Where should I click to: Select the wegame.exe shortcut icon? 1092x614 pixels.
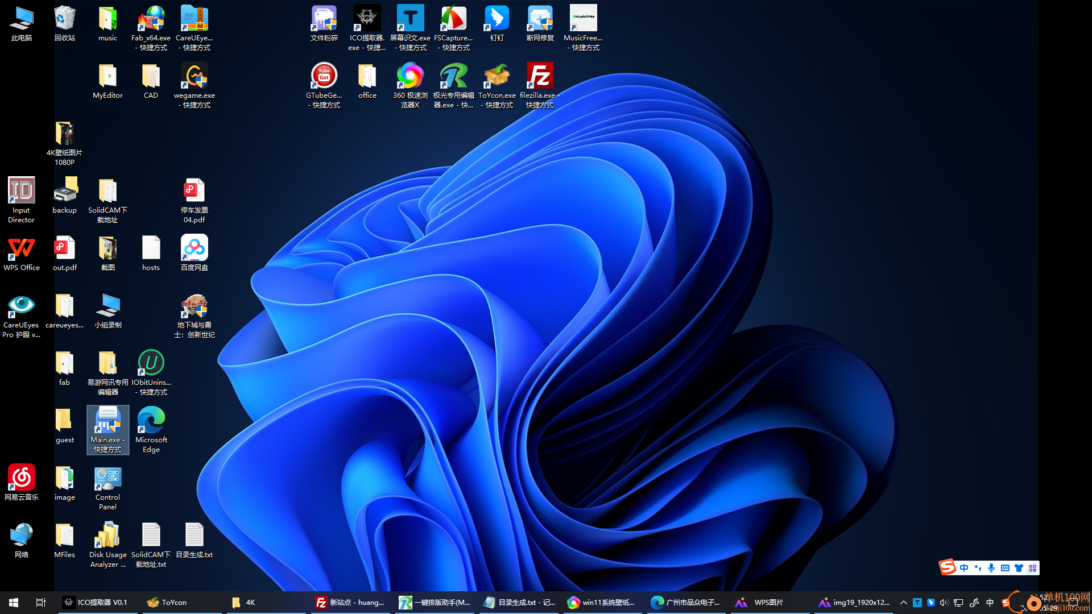[195, 85]
